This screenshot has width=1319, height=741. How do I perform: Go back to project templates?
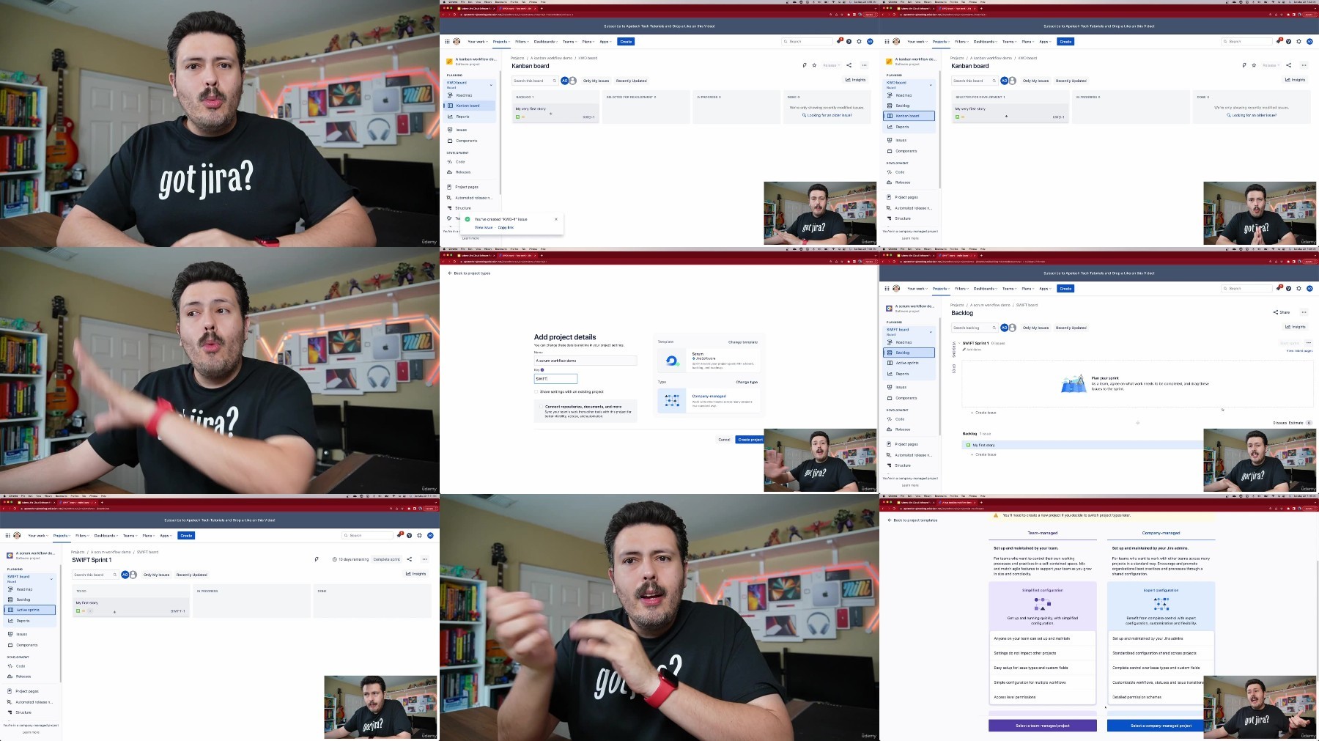(x=912, y=520)
